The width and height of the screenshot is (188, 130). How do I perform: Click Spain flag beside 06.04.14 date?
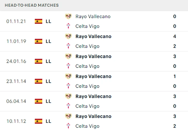(38, 101)
